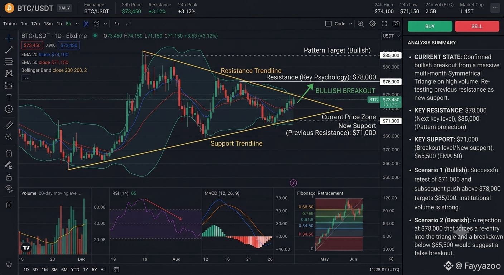504x275 pixels.
Task: Open the go-to-date calendar icon
Action: [x=116, y=269]
